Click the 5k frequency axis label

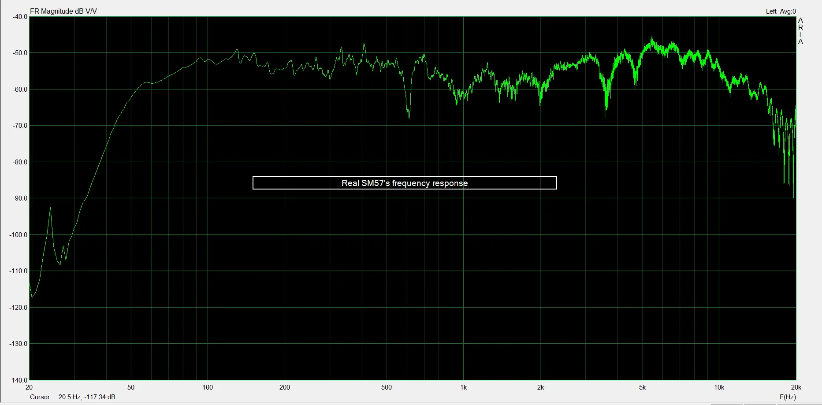[643, 387]
